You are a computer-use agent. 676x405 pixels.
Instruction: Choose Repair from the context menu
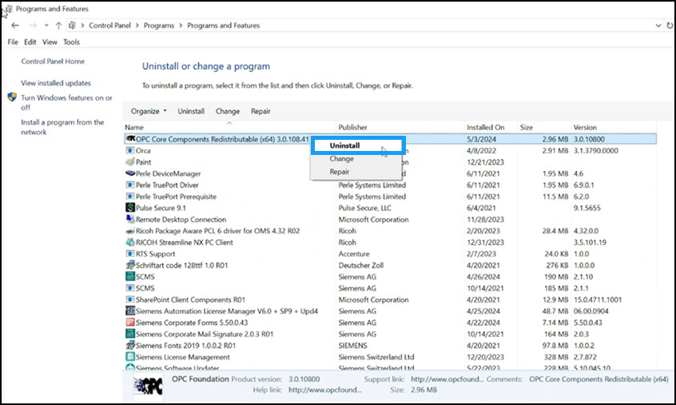coord(340,172)
